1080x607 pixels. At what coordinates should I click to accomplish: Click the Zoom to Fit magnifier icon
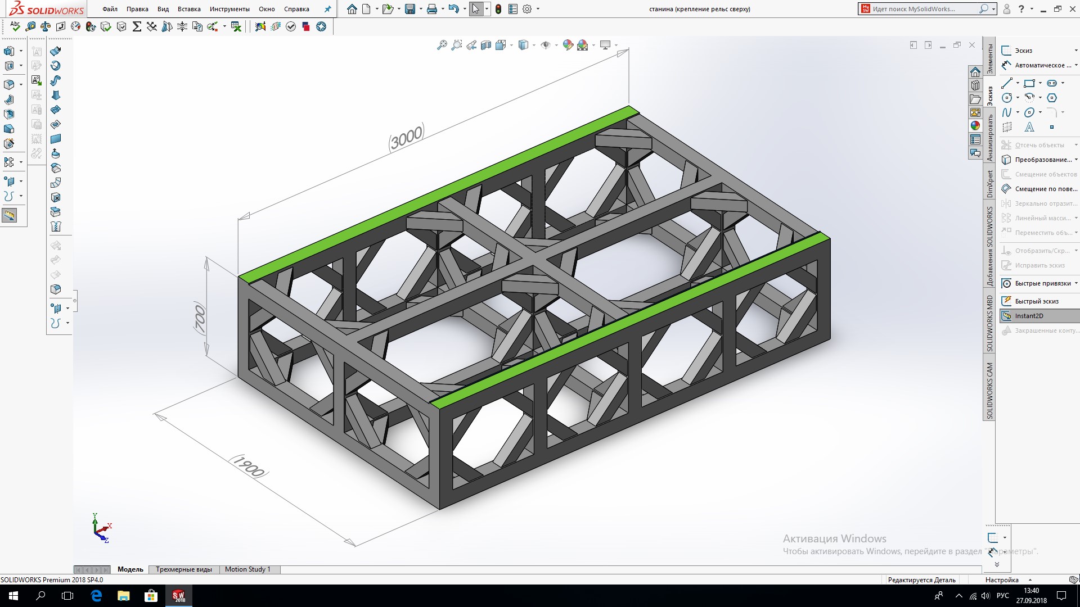click(x=442, y=45)
